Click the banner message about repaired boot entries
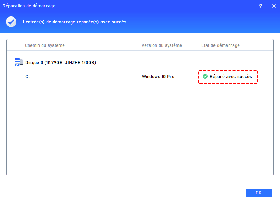The height and width of the screenshot is (203, 280). pyautogui.click(x=75, y=22)
